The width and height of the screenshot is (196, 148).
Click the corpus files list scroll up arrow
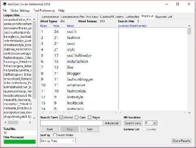tap(34, 20)
